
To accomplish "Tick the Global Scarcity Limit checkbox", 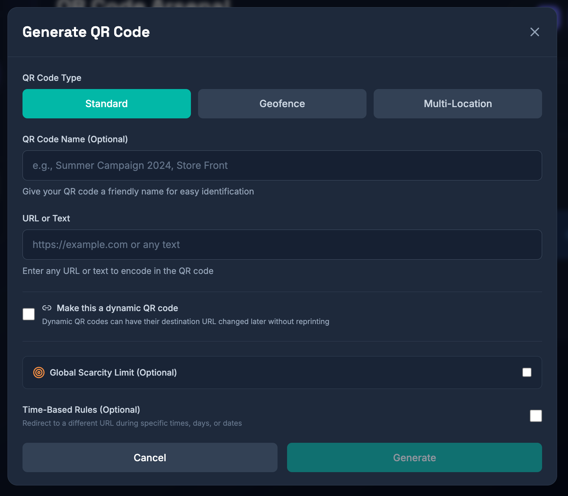I will 527,373.
